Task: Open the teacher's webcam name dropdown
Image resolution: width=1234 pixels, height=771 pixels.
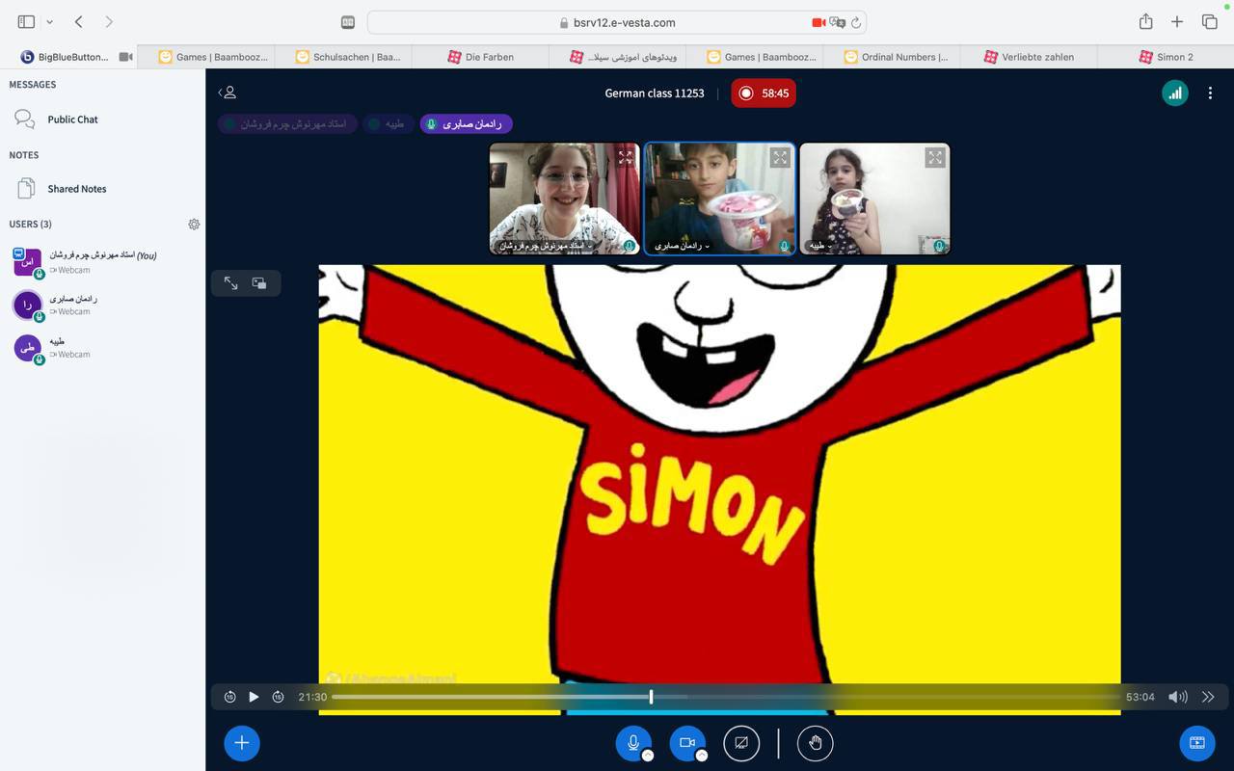Action: [x=546, y=246]
